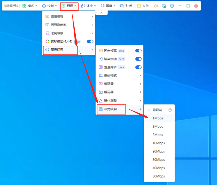
Task: Click the help icon beside 无限制
Action: [170, 110]
